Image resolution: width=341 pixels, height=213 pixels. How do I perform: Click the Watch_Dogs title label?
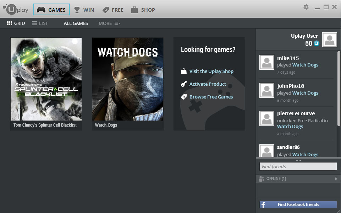point(106,125)
